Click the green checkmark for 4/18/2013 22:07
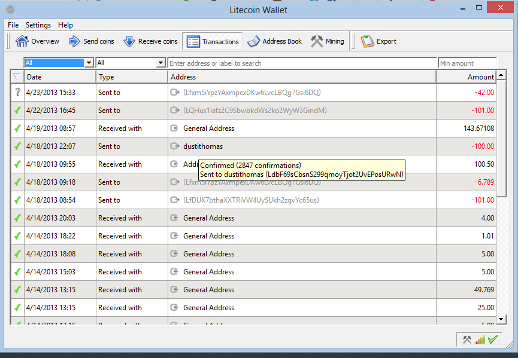 (x=18, y=146)
